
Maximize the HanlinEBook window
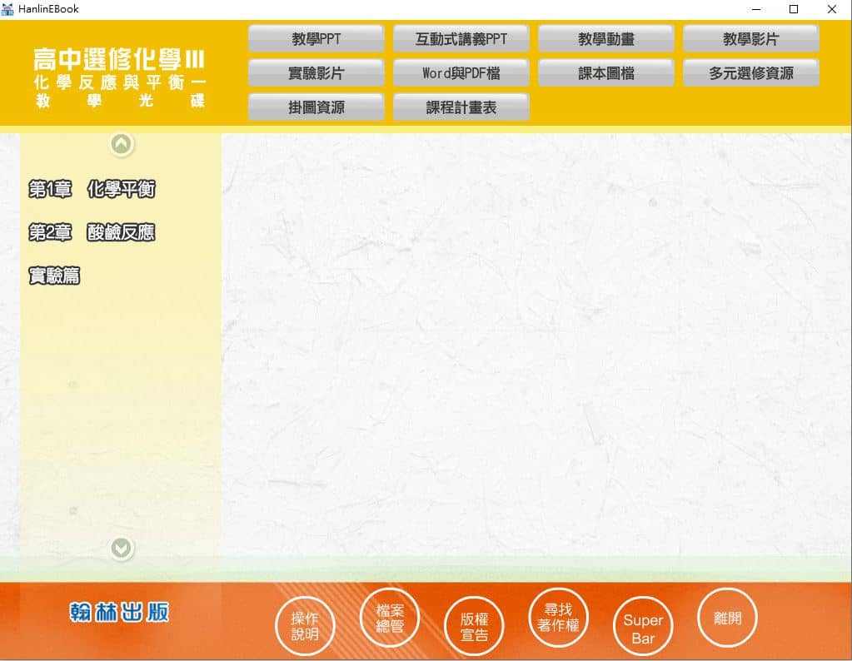pos(794,9)
